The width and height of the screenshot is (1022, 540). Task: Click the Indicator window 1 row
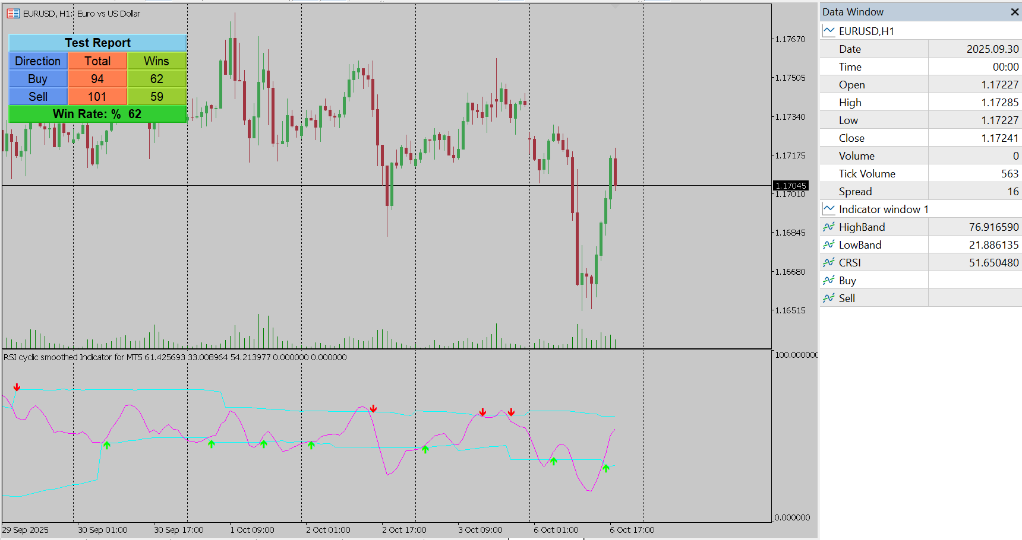pyautogui.click(x=921, y=209)
